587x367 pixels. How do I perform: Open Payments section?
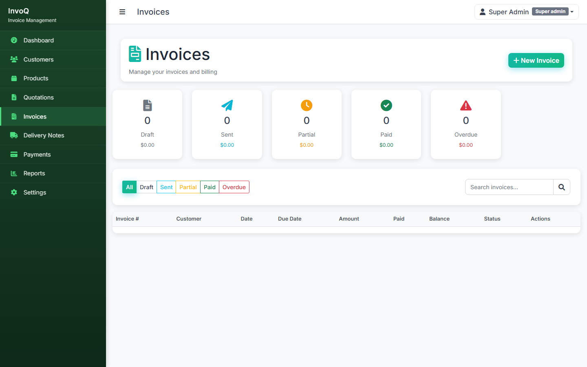[53, 155]
